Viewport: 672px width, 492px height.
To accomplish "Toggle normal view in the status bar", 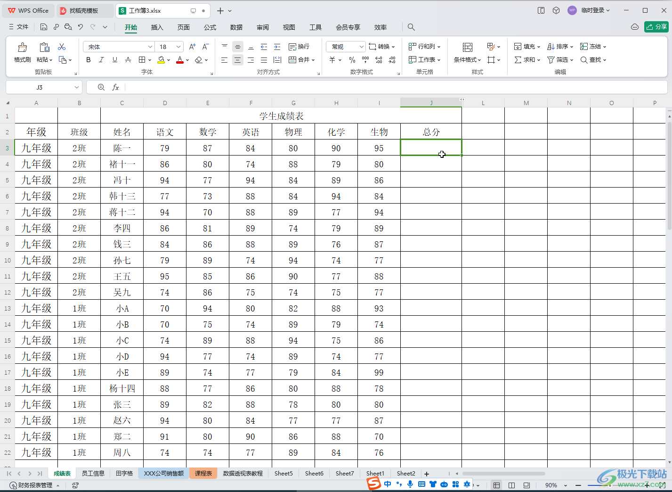I will pos(496,485).
